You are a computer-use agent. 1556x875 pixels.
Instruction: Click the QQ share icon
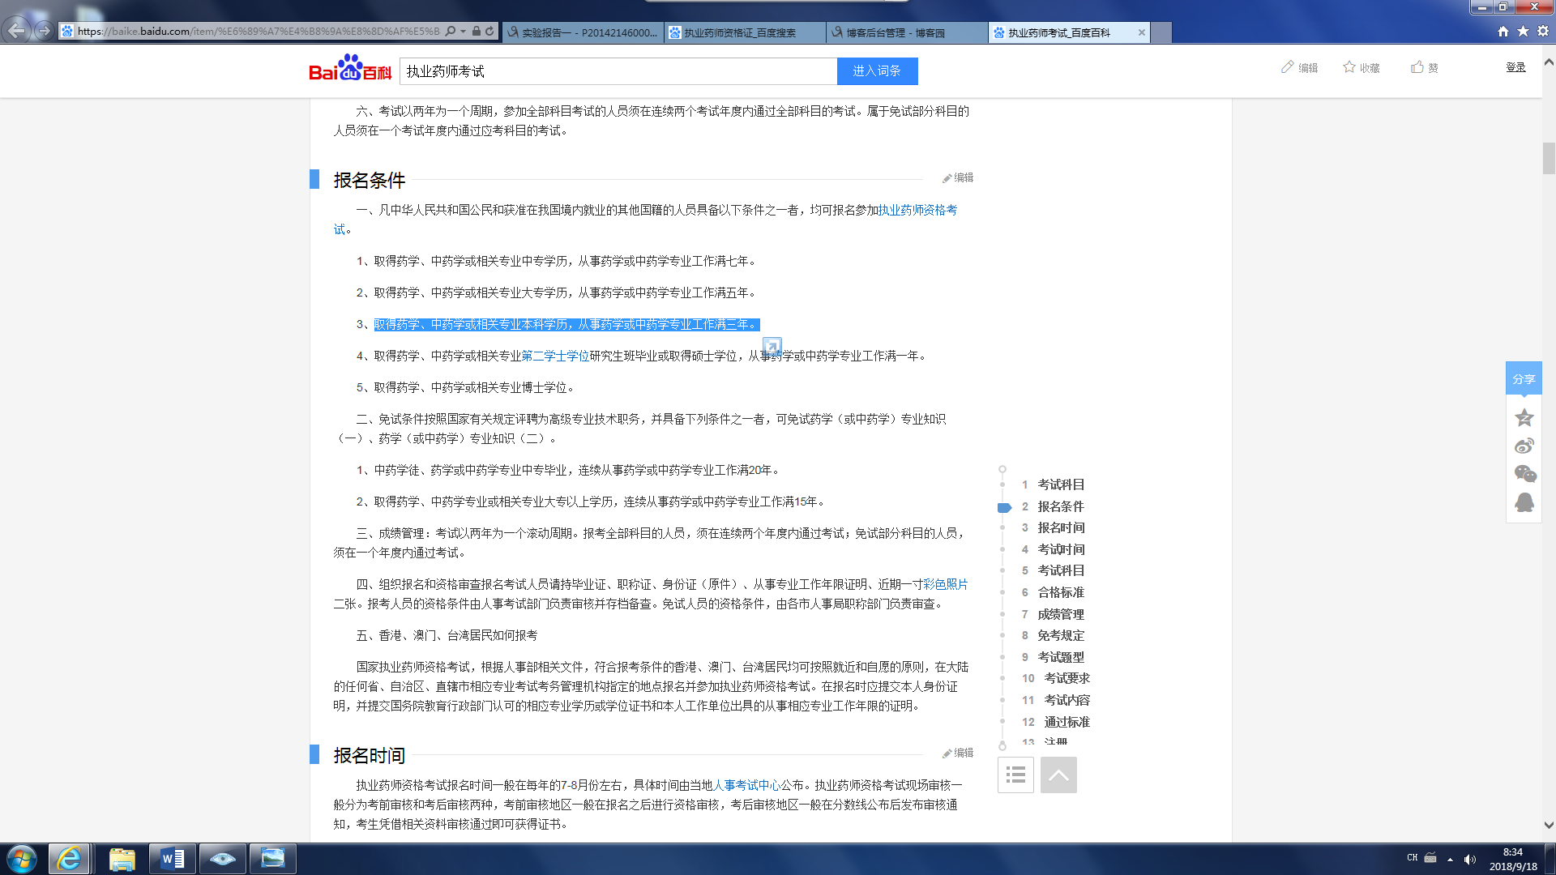[x=1524, y=502]
